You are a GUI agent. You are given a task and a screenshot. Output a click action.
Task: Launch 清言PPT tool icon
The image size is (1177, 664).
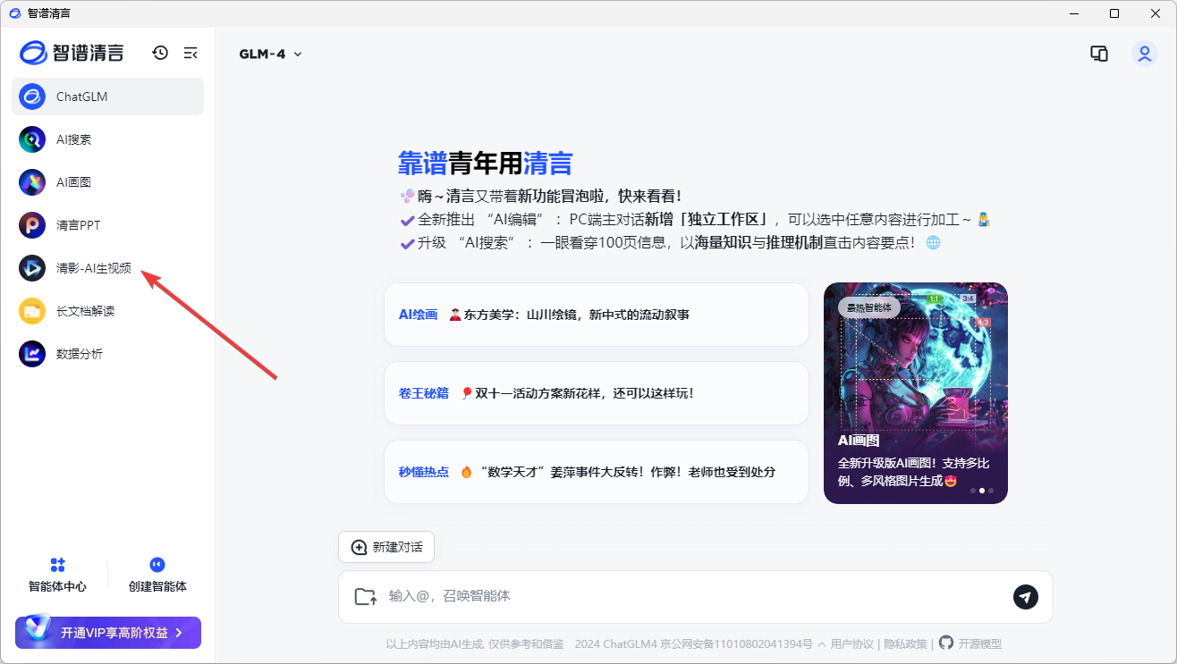(x=32, y=225)
